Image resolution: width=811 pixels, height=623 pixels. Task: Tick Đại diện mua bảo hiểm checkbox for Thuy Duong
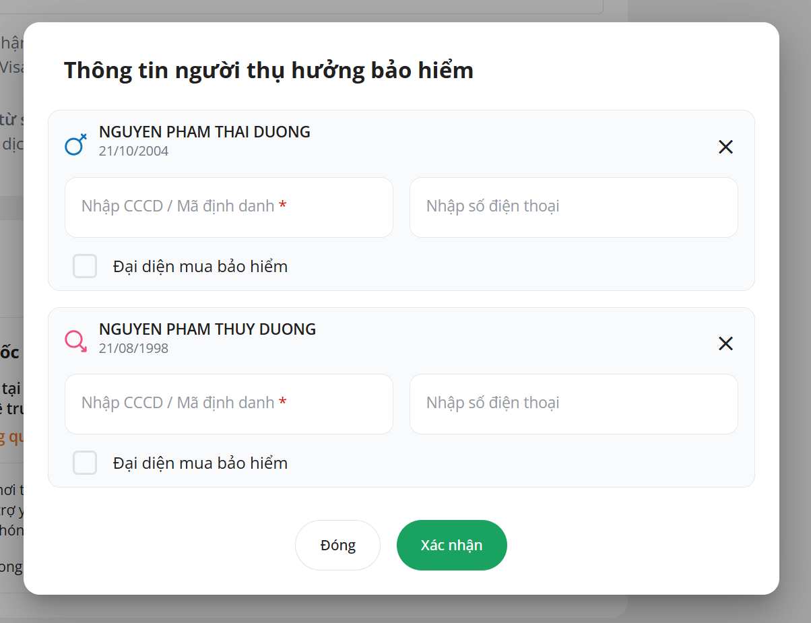85,463
